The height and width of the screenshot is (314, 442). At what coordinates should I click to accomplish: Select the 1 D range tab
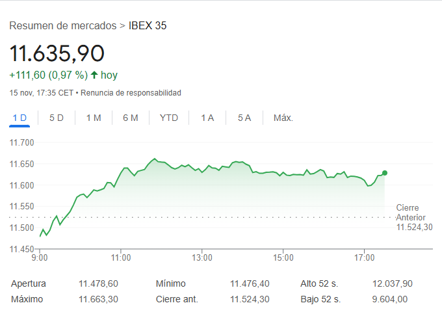(20, 118)
